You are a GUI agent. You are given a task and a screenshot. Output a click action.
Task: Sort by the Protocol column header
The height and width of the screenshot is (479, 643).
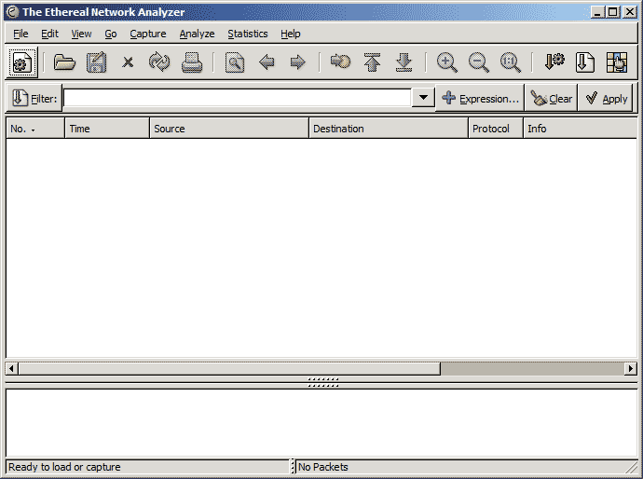pyautogui.click(x=496, y=129)
